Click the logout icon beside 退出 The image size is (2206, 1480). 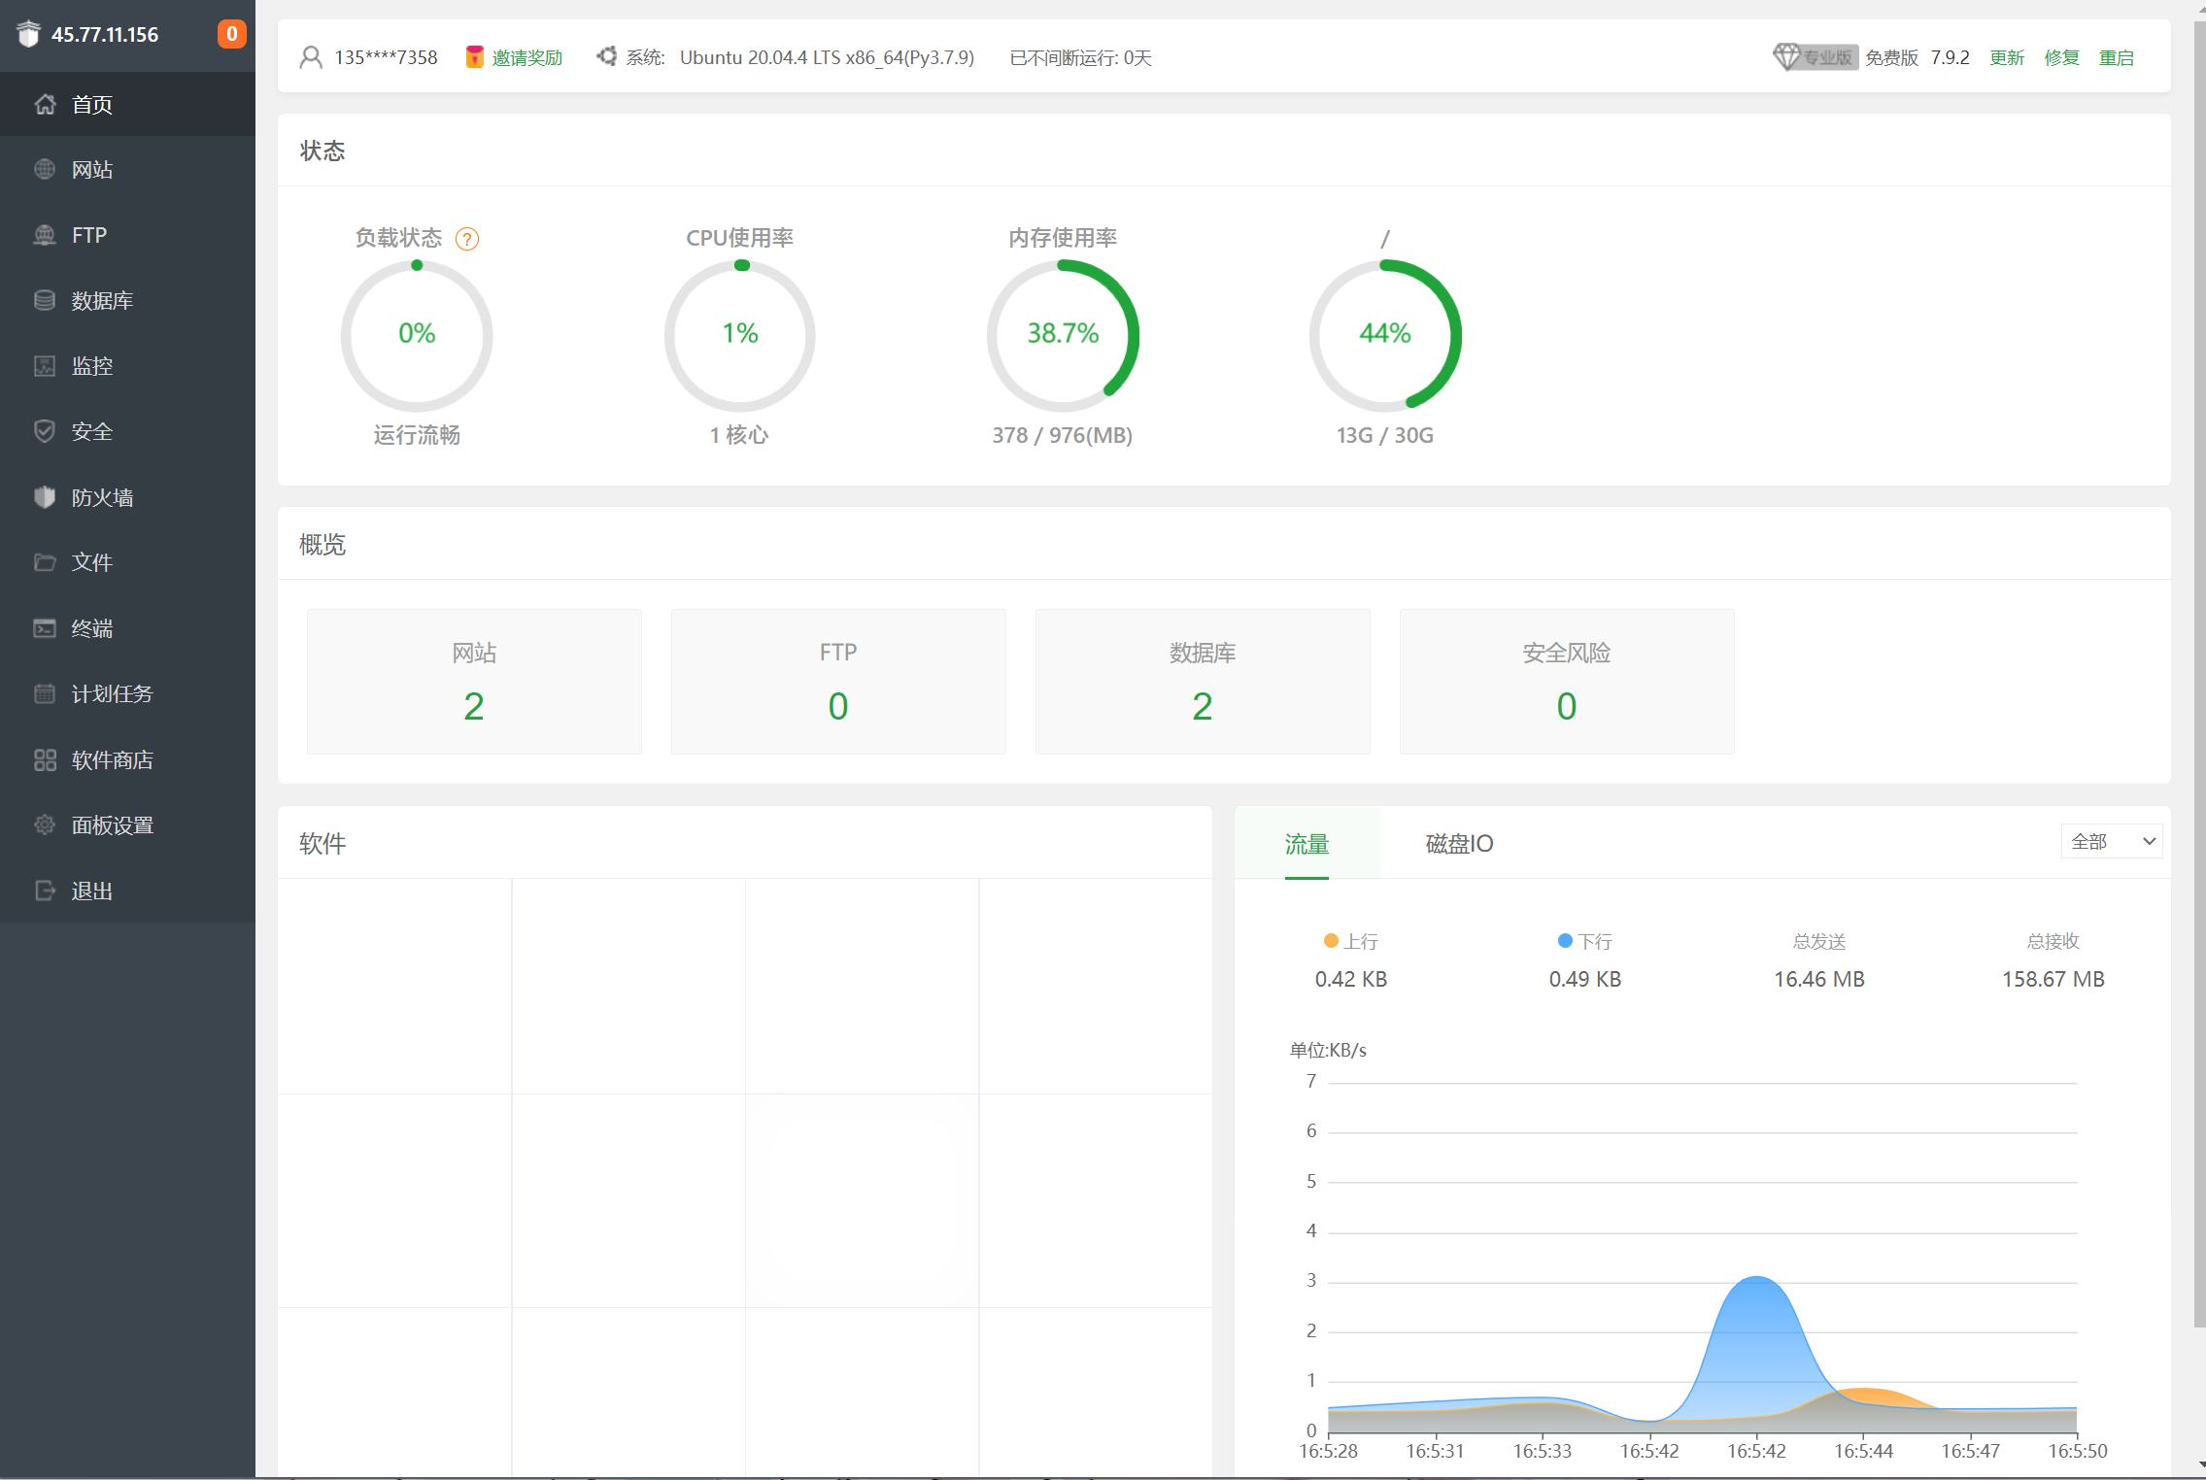click(45, 891)
